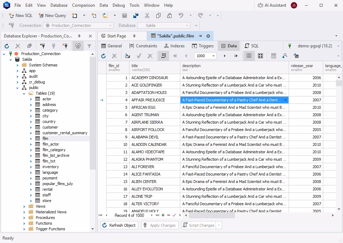Click the Undo arrow icon
The width and height of the screenshot is (343, 243).
181,16
